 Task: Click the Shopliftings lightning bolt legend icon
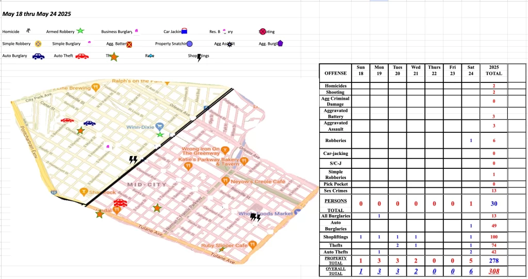tap(199, 58)
